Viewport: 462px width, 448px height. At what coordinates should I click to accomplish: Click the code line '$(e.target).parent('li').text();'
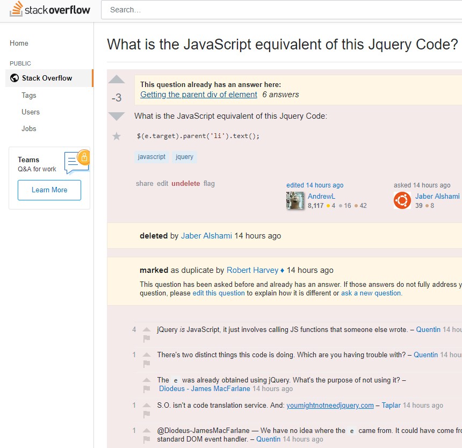coord(198,136)
